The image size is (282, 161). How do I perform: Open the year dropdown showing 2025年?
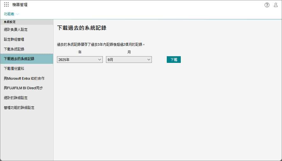point(80,60)
